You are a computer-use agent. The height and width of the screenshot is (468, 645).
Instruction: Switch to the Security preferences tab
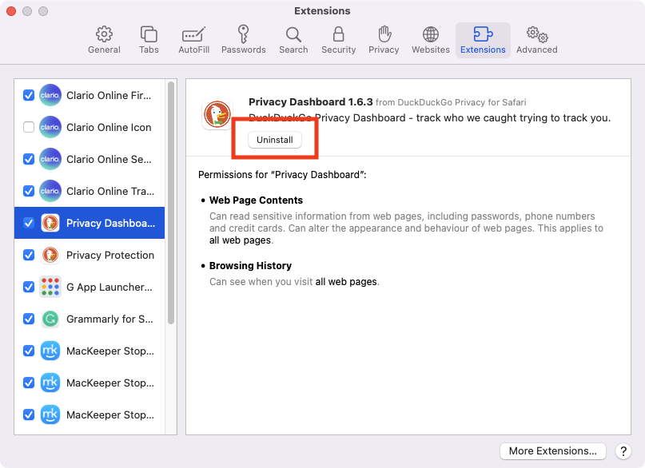click(339, 40)
